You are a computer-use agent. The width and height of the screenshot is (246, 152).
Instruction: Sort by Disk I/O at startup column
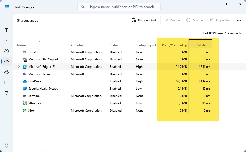tap(174, 44)
